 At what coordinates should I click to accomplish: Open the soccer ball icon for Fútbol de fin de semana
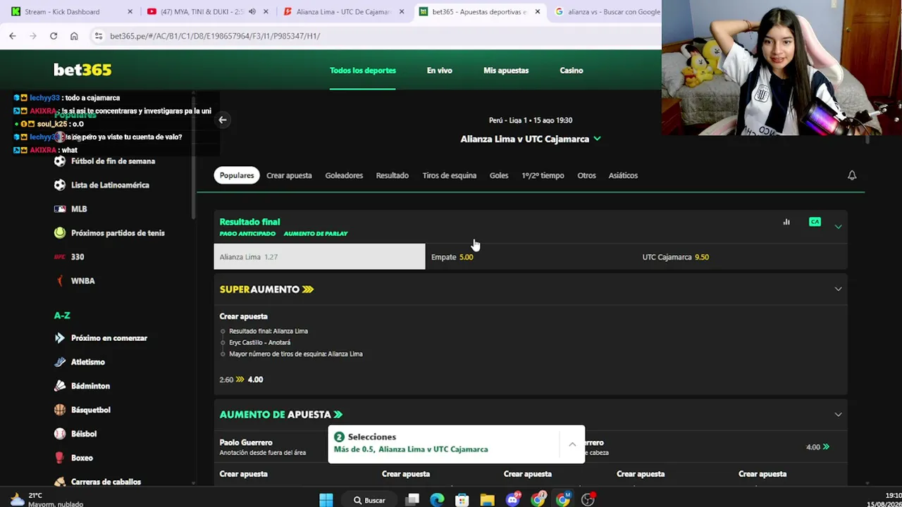pos(60,161)
